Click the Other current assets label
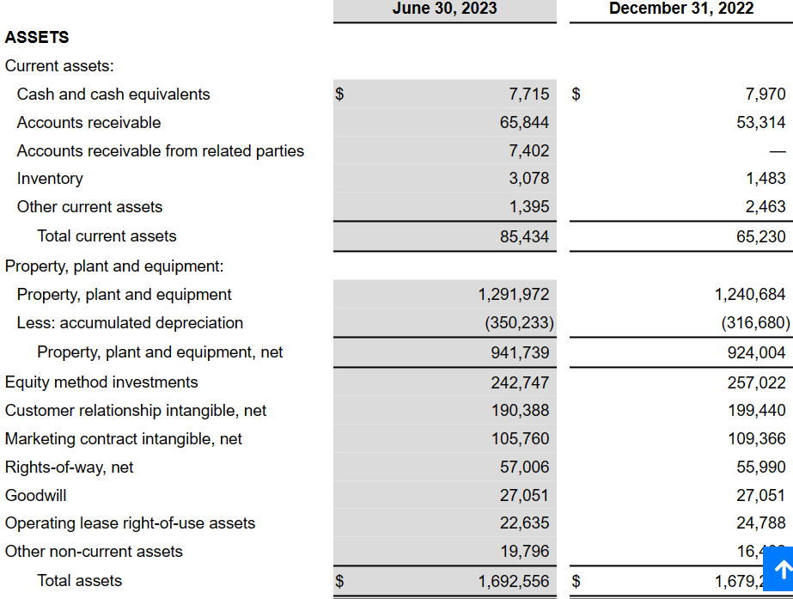Viewport: 793px width, 599px height. pos(89,207)
